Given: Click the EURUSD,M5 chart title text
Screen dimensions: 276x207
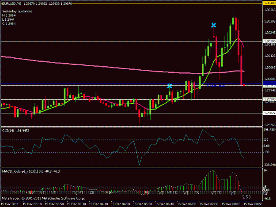Looking at the screenshot, I should (x=11, y=4).
